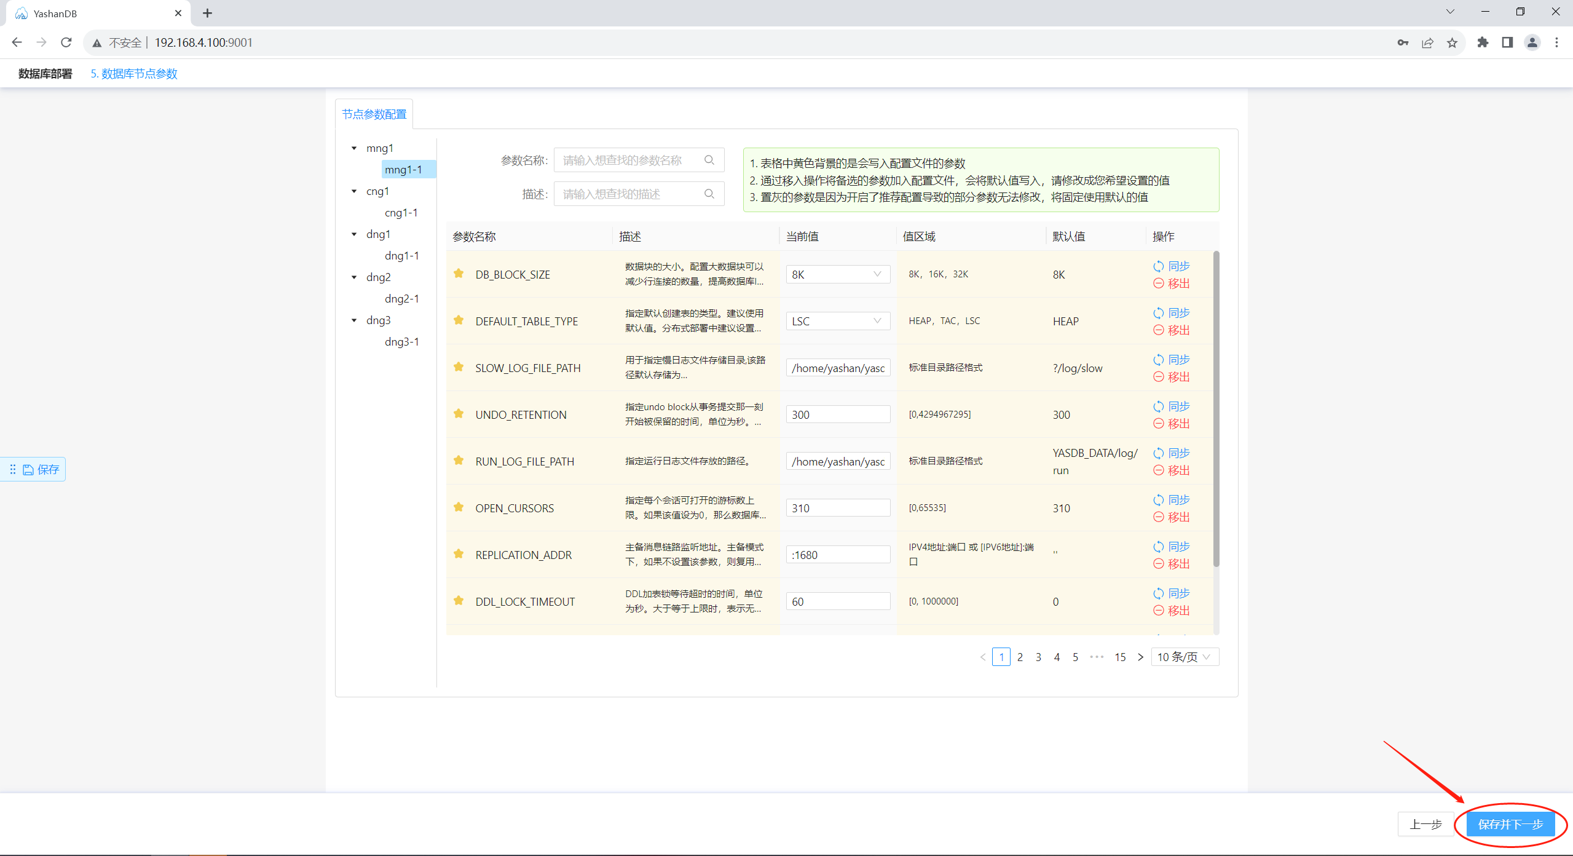Open the password key icon in address bar
1573x856 pixels.
tap(1403, 42)
